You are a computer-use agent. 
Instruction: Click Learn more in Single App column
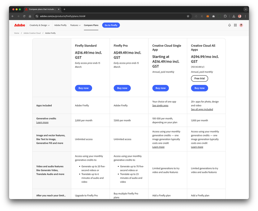tap(158, 147)
